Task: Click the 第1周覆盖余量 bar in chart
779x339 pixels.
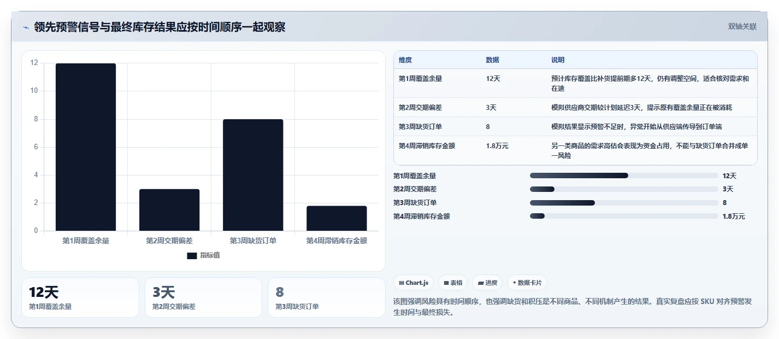Action: pos(86,147)
